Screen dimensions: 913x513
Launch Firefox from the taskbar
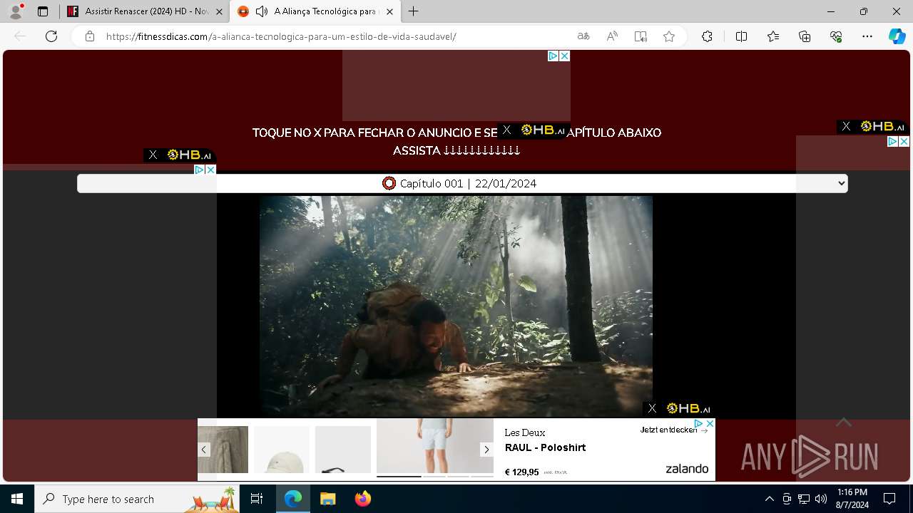pyautogui.click(x=362, y=499)
